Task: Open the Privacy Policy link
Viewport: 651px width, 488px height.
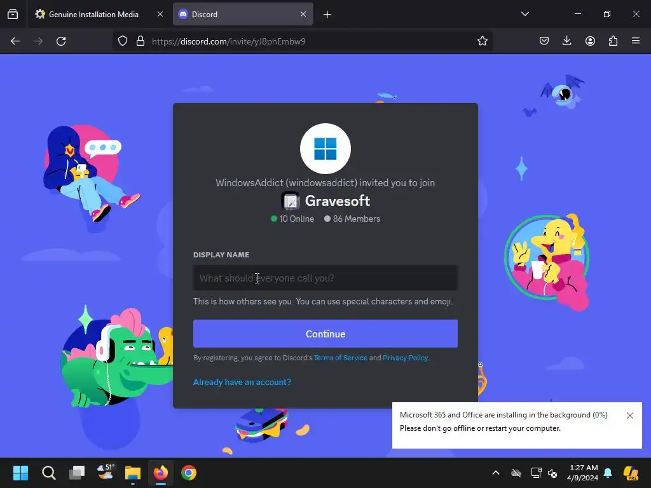Action: pos(405,358)
